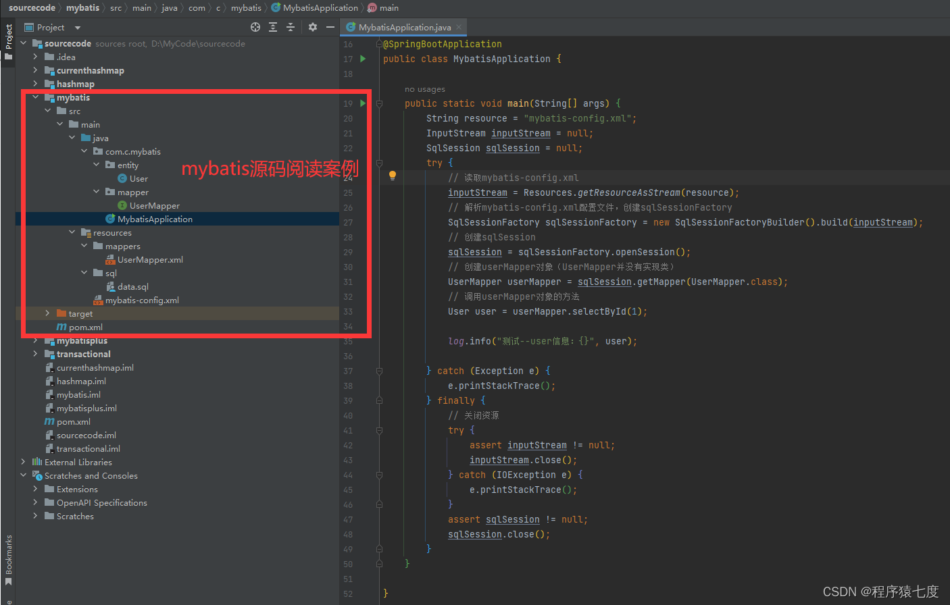This screenshot has width=950, height=605.
Task: Select the User class in the entity package
Action: 138,178
